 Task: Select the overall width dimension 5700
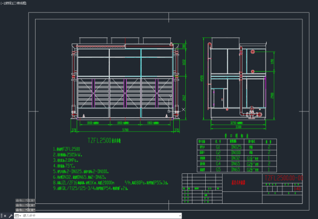coord(126,130)
